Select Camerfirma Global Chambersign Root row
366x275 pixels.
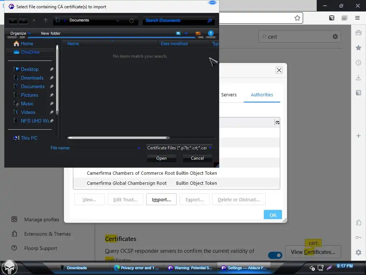tap(177, 183)
